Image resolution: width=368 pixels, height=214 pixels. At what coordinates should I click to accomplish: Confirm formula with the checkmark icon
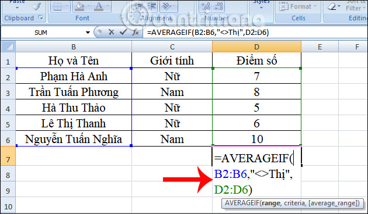123,32
